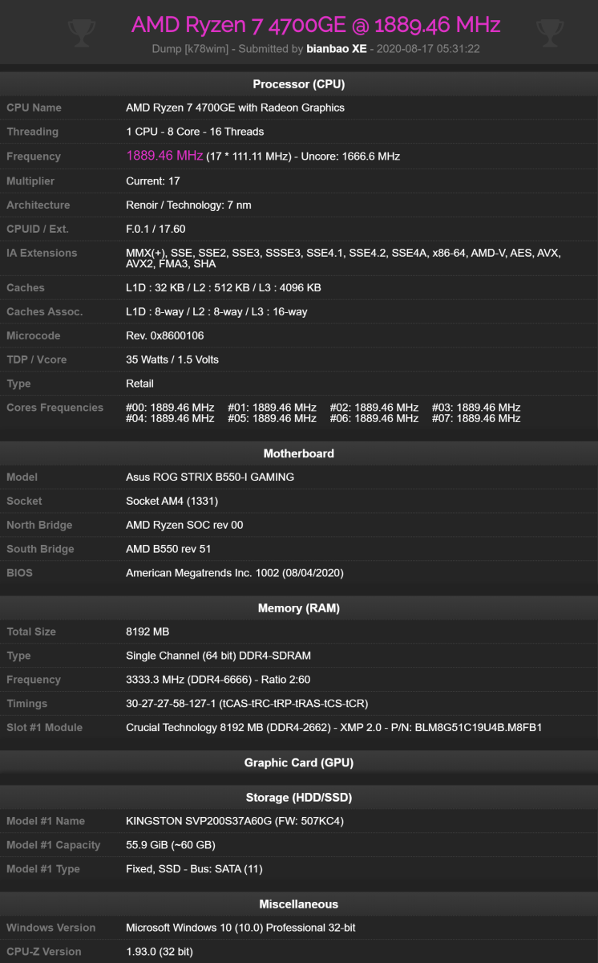Select the Memory (RAM) section header

[299, 608]
